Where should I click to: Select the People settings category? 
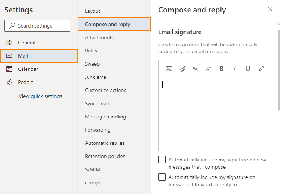tap(39, 82)
